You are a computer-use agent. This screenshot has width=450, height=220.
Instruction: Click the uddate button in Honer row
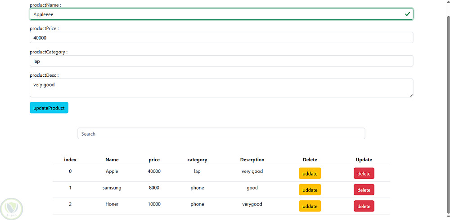point(310,206)
